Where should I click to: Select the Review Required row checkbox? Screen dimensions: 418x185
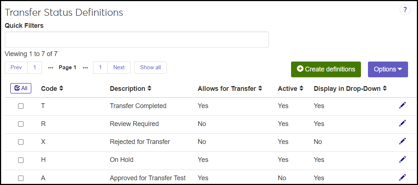pos(21,124)
